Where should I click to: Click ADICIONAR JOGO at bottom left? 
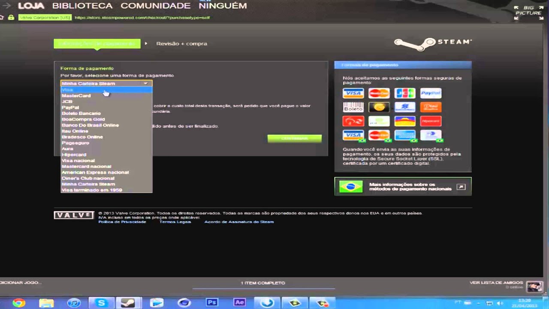(x=21, y=283)
